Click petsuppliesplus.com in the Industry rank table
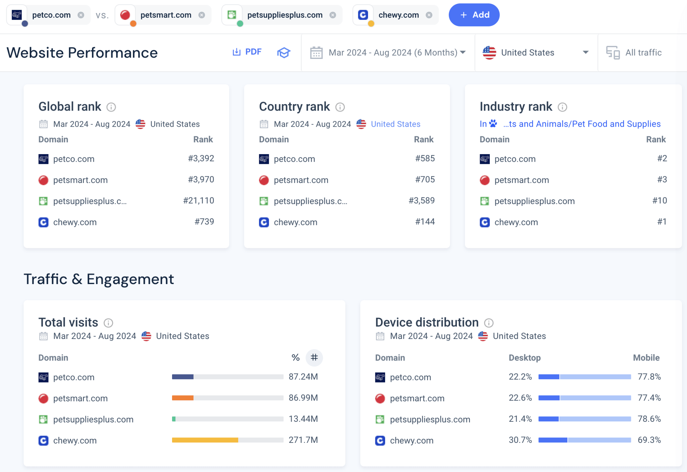 point(534,201)
